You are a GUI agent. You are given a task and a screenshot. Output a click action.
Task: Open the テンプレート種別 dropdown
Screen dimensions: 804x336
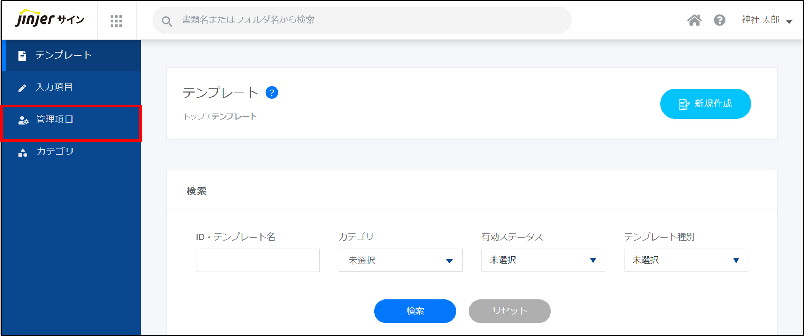686,260
